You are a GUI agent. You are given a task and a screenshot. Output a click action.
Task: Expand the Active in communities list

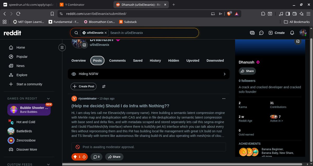click(276, 121)
